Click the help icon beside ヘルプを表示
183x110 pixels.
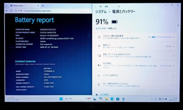(x=97, y=94)
